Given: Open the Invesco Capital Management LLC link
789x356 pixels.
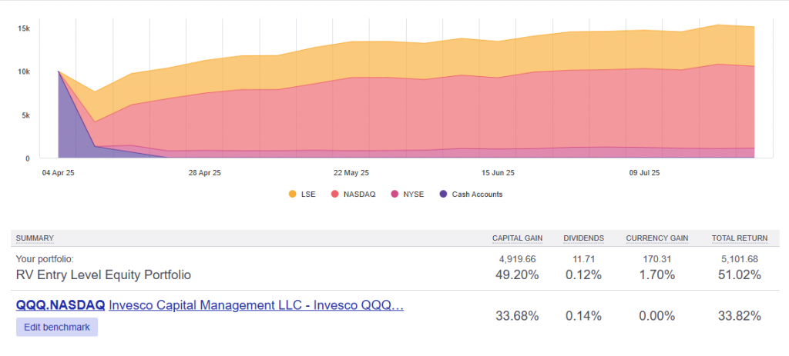Looking at the screenshot, I should coord(256,305).
